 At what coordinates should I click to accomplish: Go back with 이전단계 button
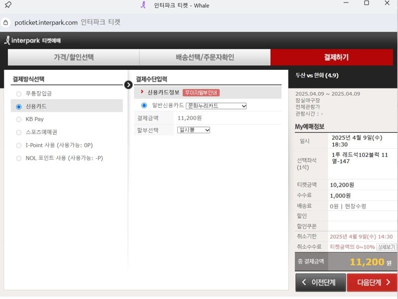click(x=321, y=282)
